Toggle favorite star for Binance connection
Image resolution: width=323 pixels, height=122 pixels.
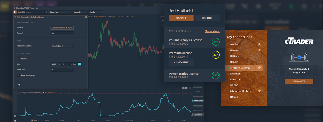[x=259, y=50]
